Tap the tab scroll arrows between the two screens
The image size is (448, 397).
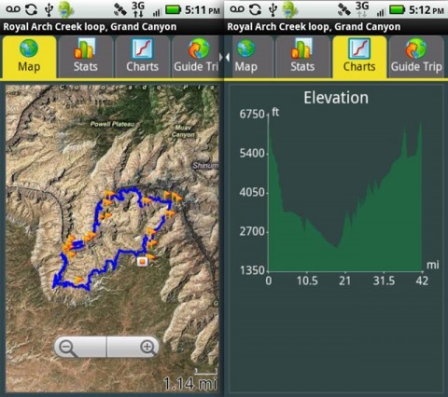coord(224,57)
